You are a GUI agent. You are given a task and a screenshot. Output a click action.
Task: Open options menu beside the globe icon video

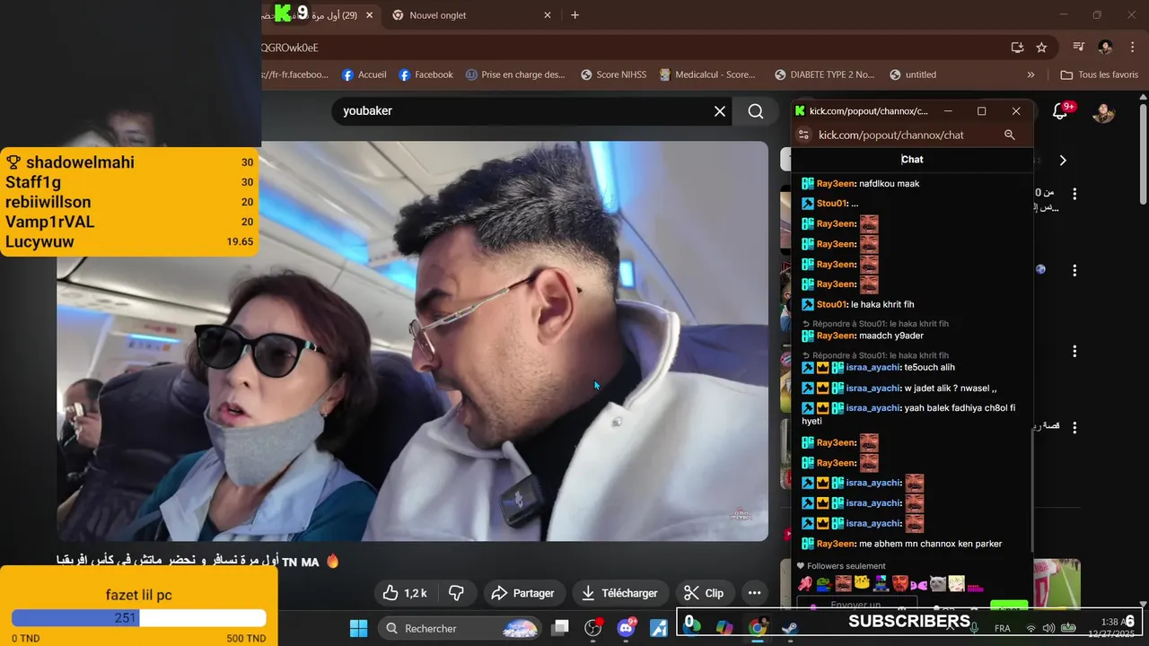[x=1074, y=270]
